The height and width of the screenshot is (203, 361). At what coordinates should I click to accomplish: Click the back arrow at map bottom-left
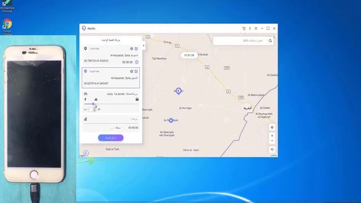click(86, 153)
